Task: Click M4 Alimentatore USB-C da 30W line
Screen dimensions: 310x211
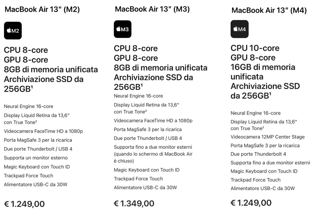Action: tap(262, 188)
